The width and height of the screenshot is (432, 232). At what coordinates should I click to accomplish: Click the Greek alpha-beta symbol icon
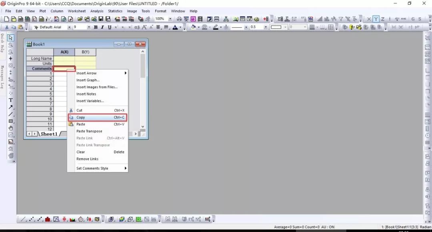[137, 27]
